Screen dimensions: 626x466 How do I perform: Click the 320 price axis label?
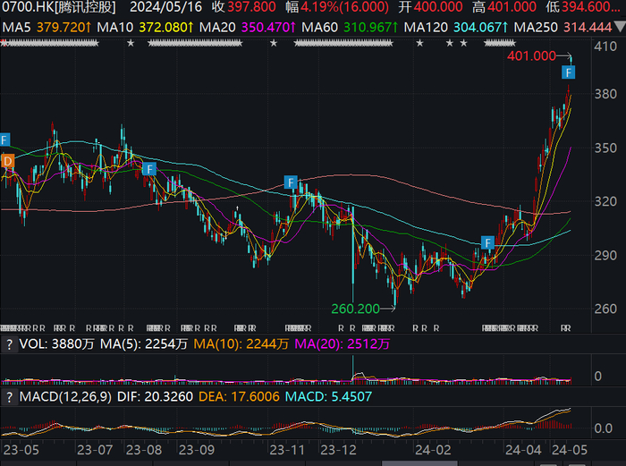point(605,201)
